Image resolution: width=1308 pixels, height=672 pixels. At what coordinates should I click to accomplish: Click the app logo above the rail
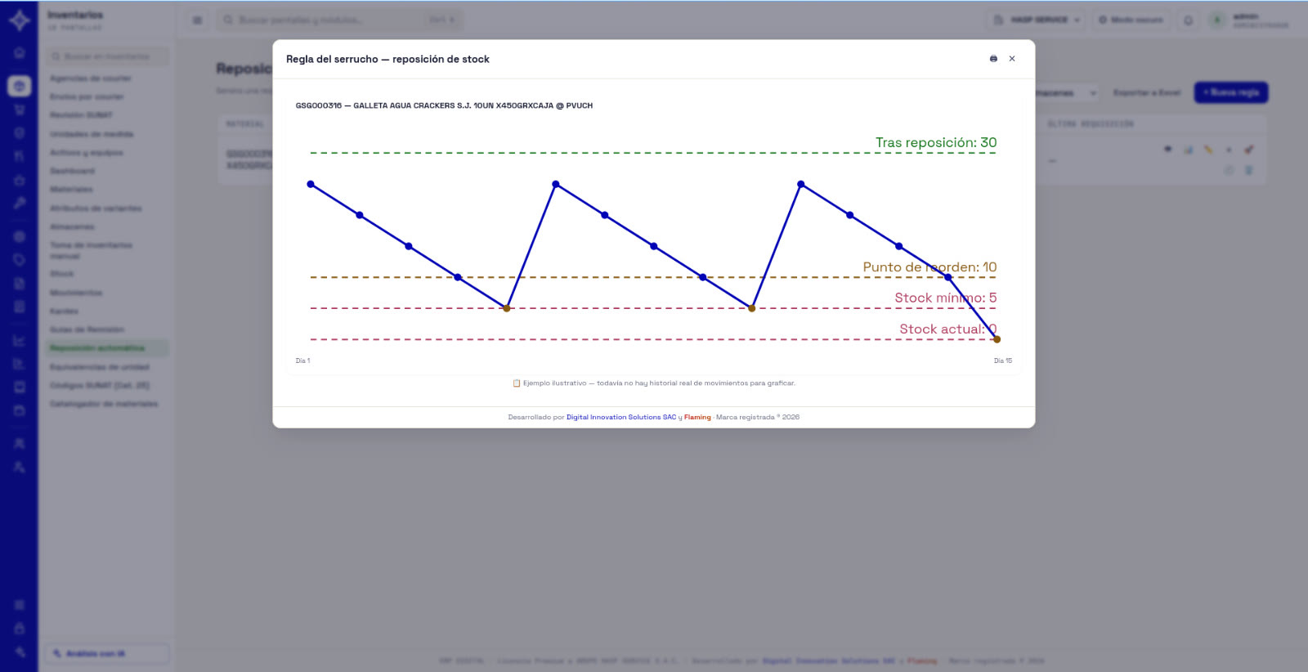pyautogui.click(x=20, y=20)
